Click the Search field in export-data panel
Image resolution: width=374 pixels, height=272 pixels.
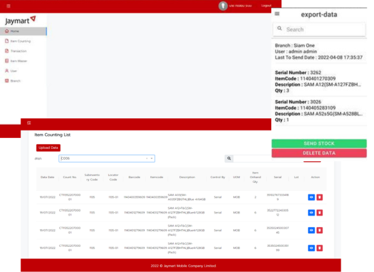(319, 29)
